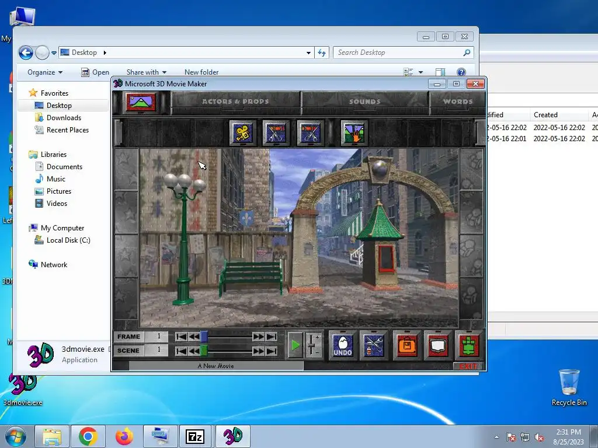Viewport: 598px width, 448px height.
Task: Click the blue frame slider handle
Action: (204, 337)
